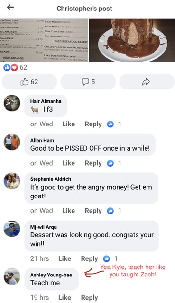Open the menu photo thumbnail
The height and width of the screenshot is (303, 175).
tap(44, 40)
